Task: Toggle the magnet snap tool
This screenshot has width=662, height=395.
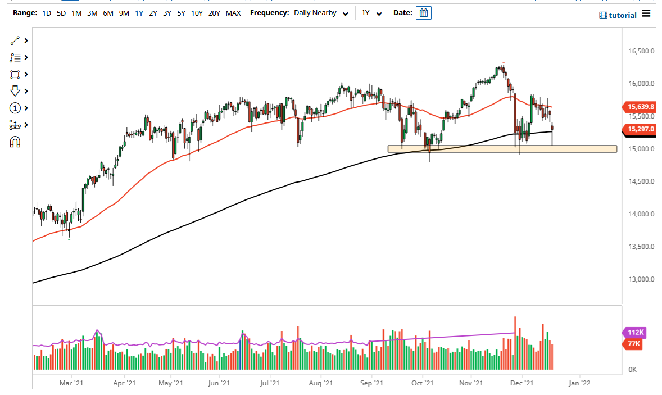Action: [x=15, y=142]
